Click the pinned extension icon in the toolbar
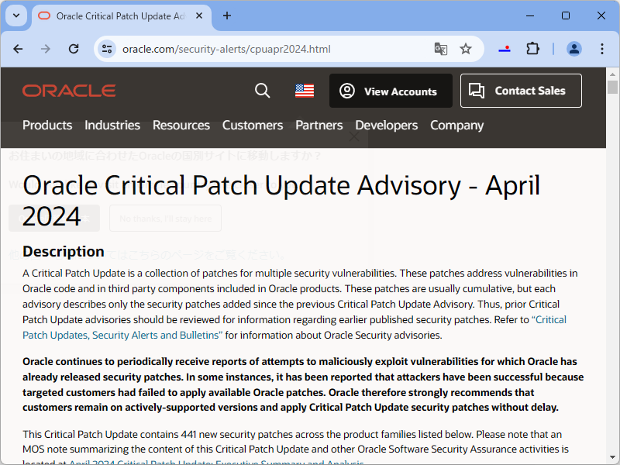This screenshot has height=465, width=620. point(505,48)
